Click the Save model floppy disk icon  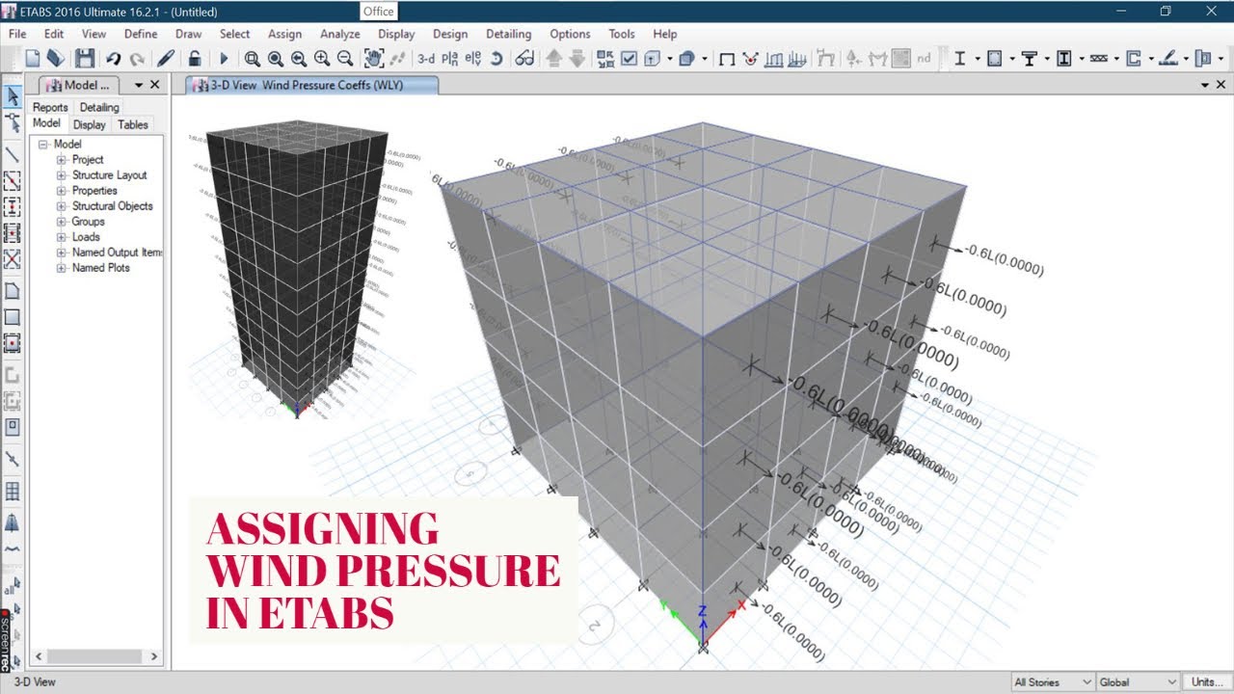(x=85, y=59)
